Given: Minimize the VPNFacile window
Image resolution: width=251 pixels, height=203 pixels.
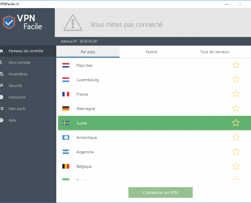Looking at the screenshot, I should click(227, 4).
